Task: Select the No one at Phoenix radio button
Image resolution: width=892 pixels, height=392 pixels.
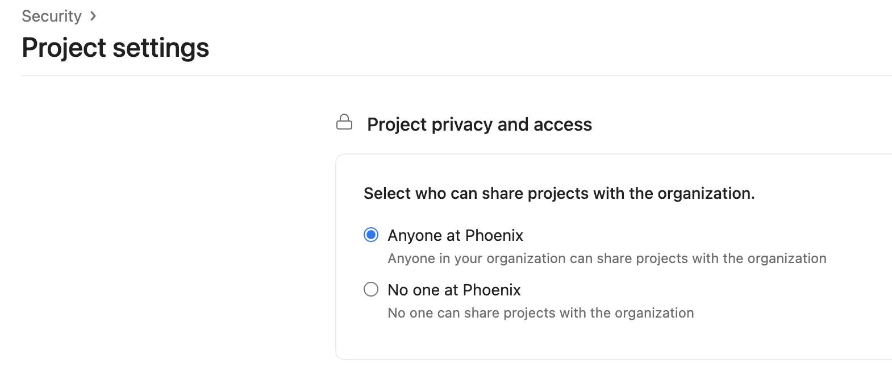Action: point(371,289)
